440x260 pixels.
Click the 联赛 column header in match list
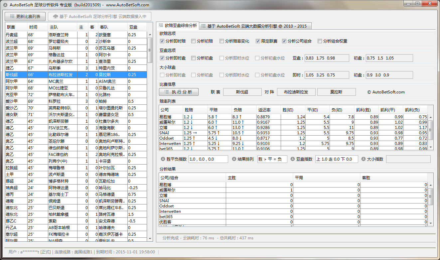16,27
